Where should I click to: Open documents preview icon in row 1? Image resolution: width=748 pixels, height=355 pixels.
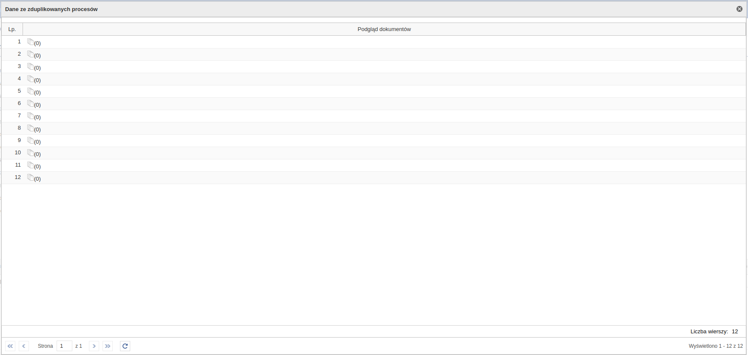(x=31, y=42)
